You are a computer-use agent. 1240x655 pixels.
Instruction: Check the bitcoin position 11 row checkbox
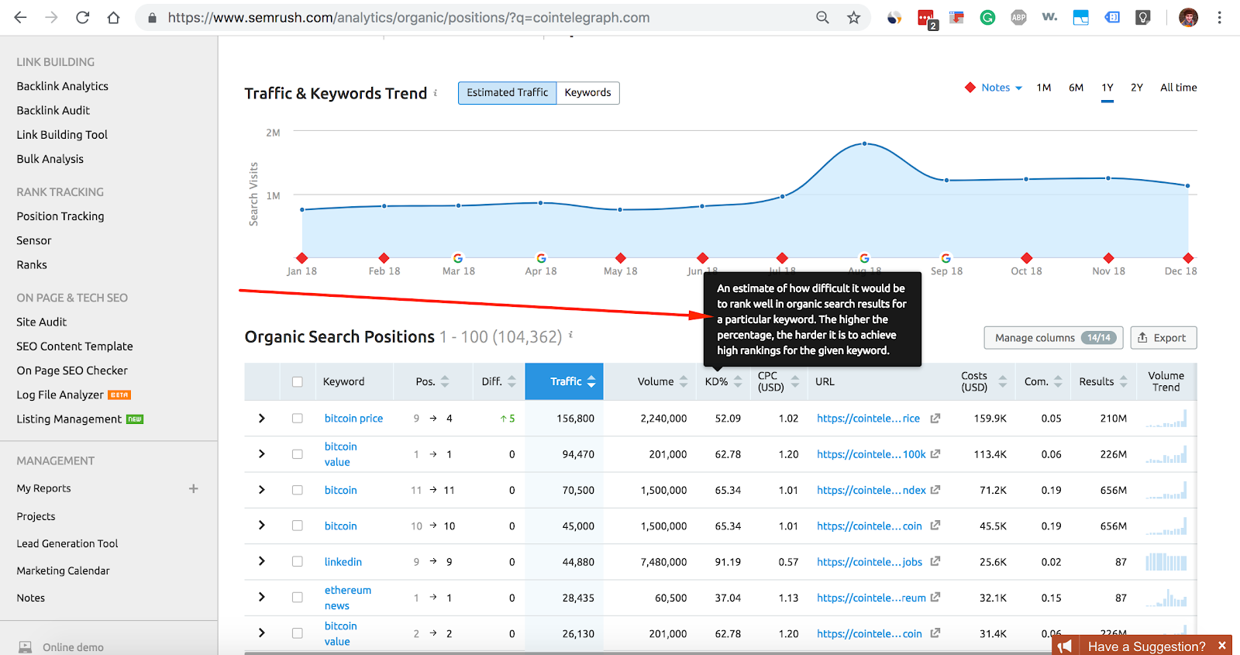(297, 490)
